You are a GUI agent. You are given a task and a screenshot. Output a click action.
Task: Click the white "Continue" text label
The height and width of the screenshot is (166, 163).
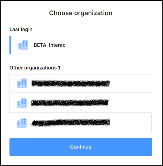coord(81,147)
